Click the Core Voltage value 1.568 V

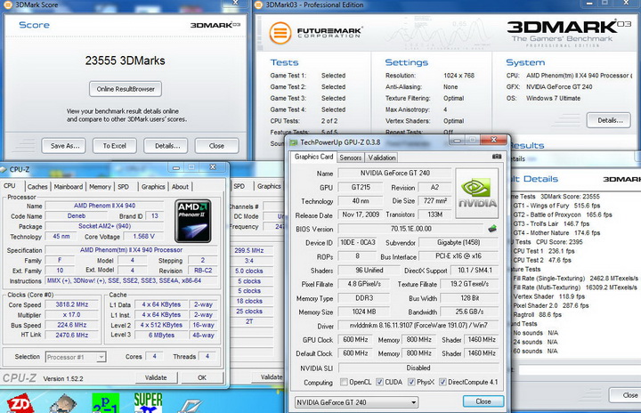point(143,237)
